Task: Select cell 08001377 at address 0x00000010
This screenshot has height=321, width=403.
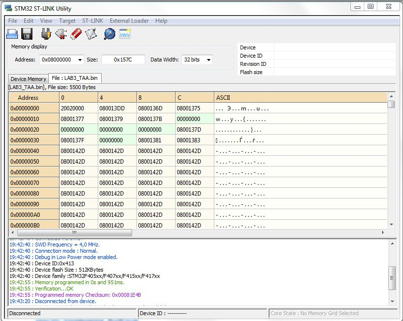Action: [x=78, y=119]
